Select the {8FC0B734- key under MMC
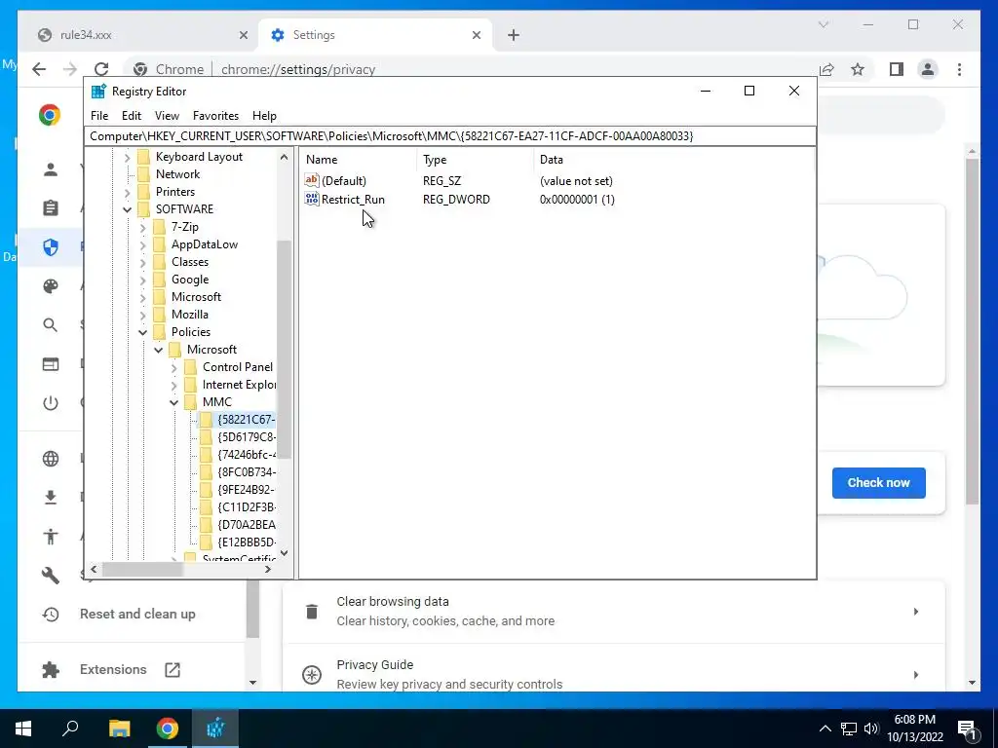998x748 pixels. 247,472
